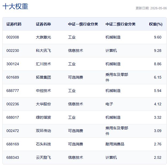Select stock name 汇川技术
Screen dimensions: 168x166
point(43,64)
